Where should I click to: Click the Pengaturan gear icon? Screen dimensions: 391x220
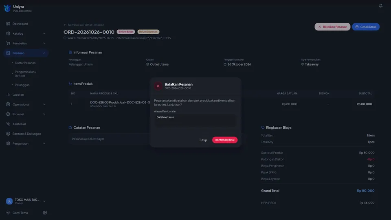tap(8, 143)
